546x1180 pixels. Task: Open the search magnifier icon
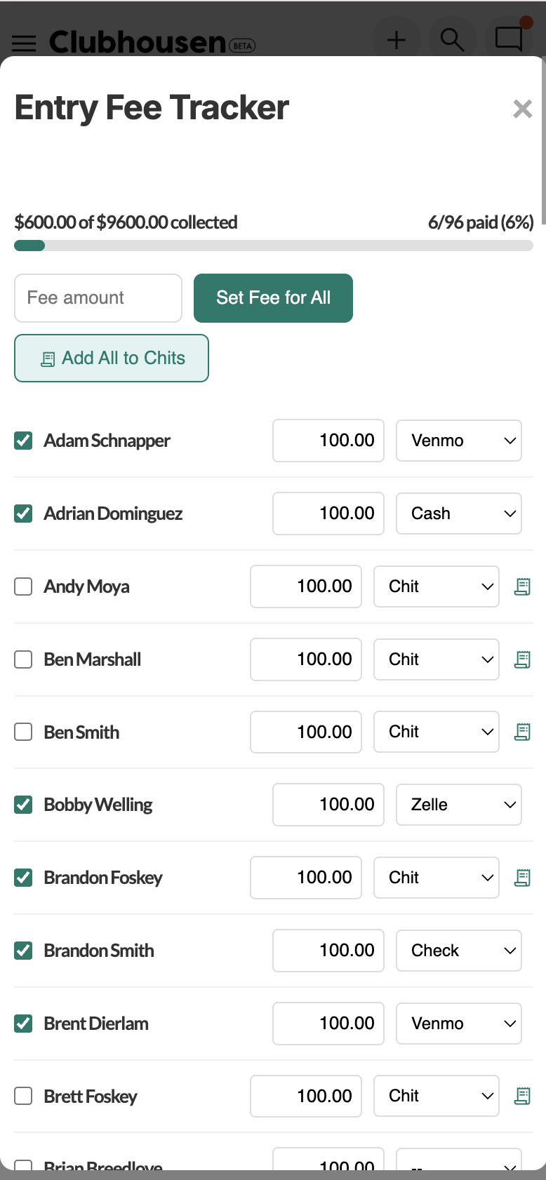click(453, 40)
